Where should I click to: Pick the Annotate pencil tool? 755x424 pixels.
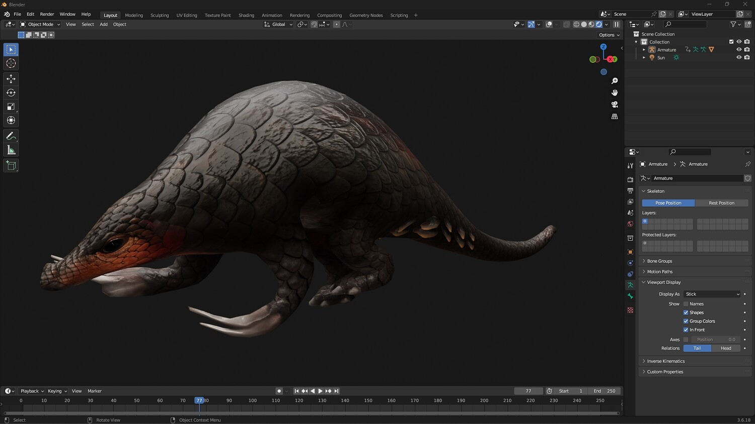tap(11, 136)
